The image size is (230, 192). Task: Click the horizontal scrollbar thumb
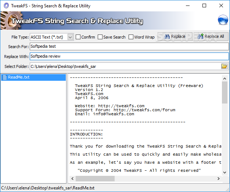click(x=95, y=178)
